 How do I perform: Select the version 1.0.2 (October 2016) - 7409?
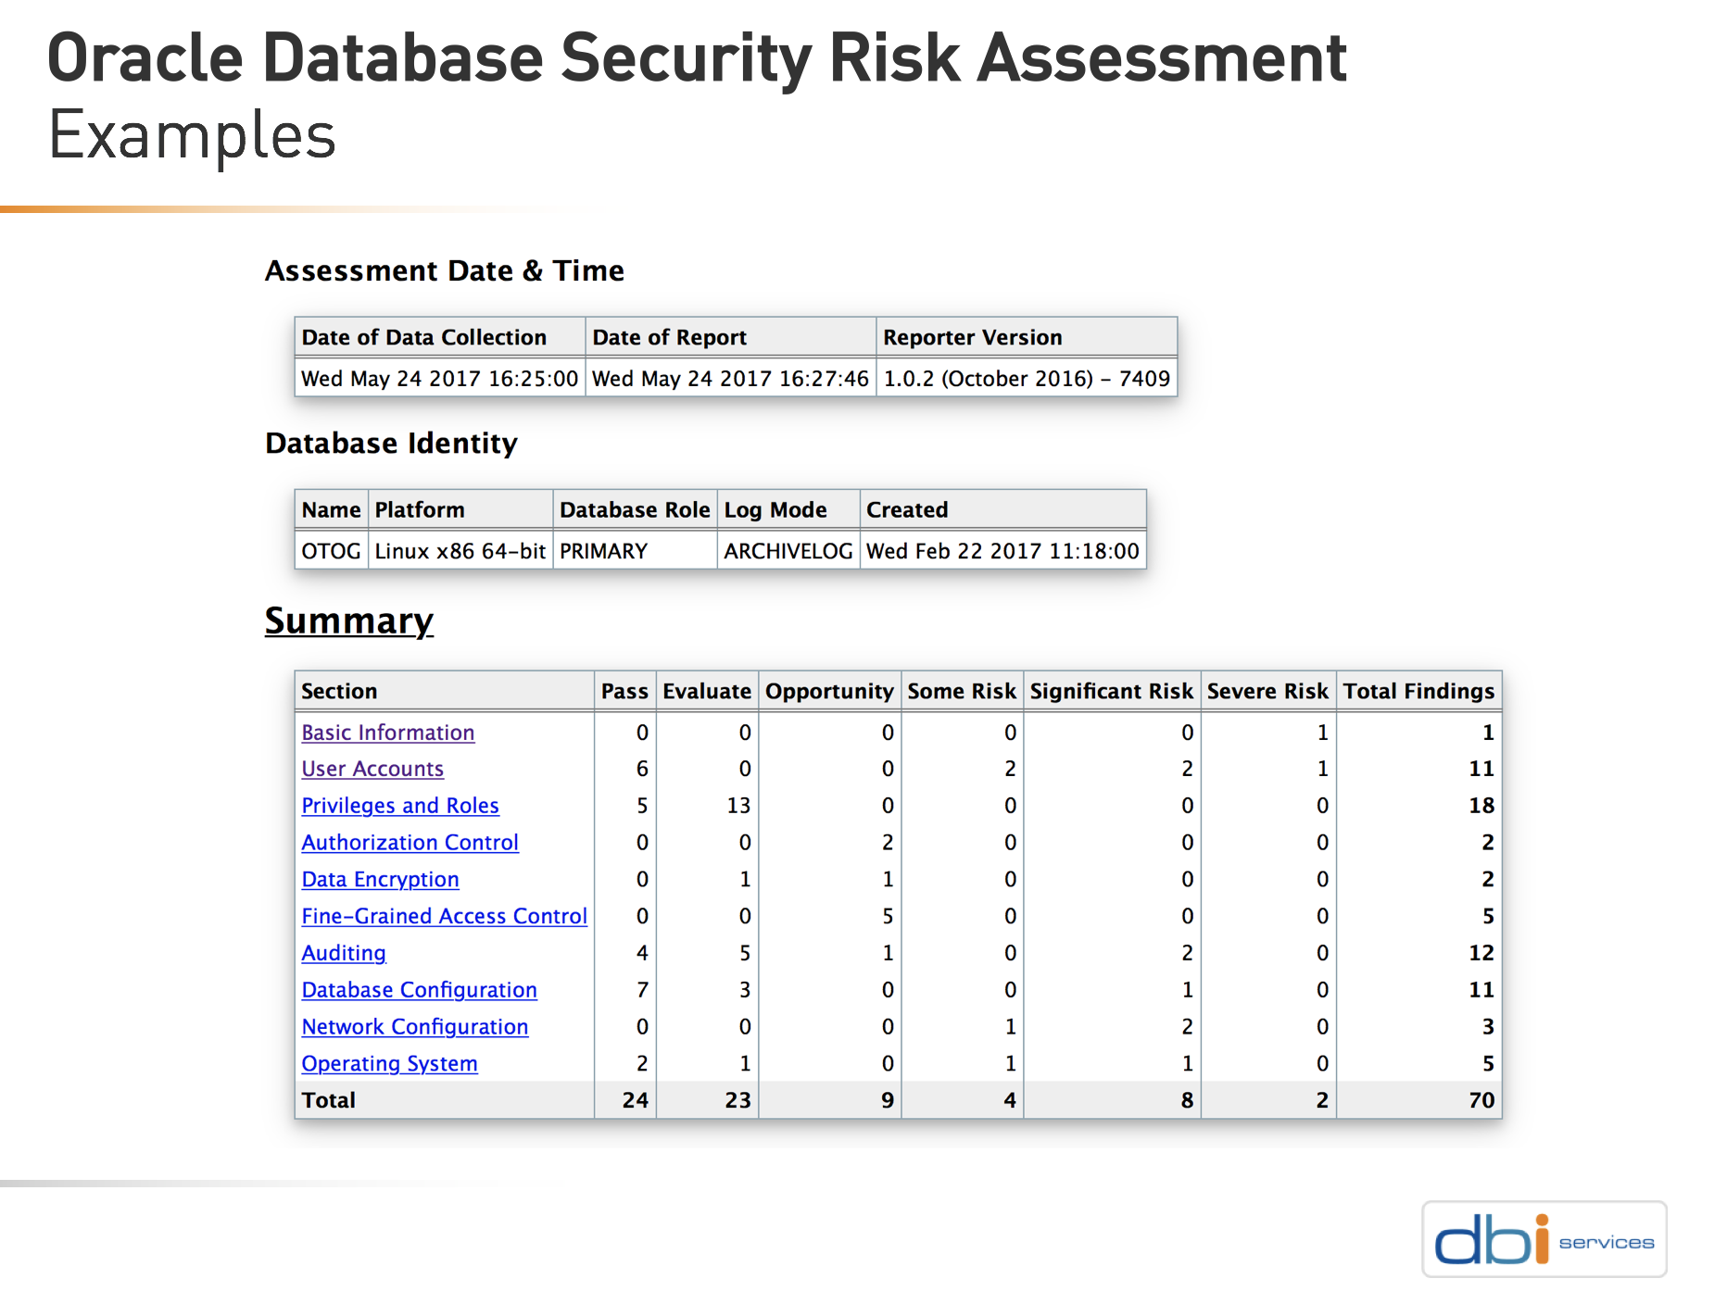coord(1027,379)
